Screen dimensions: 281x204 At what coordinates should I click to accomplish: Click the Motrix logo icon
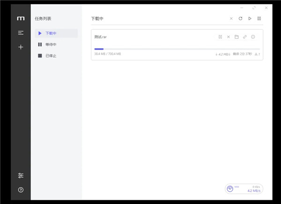click(x=21, y=18)
